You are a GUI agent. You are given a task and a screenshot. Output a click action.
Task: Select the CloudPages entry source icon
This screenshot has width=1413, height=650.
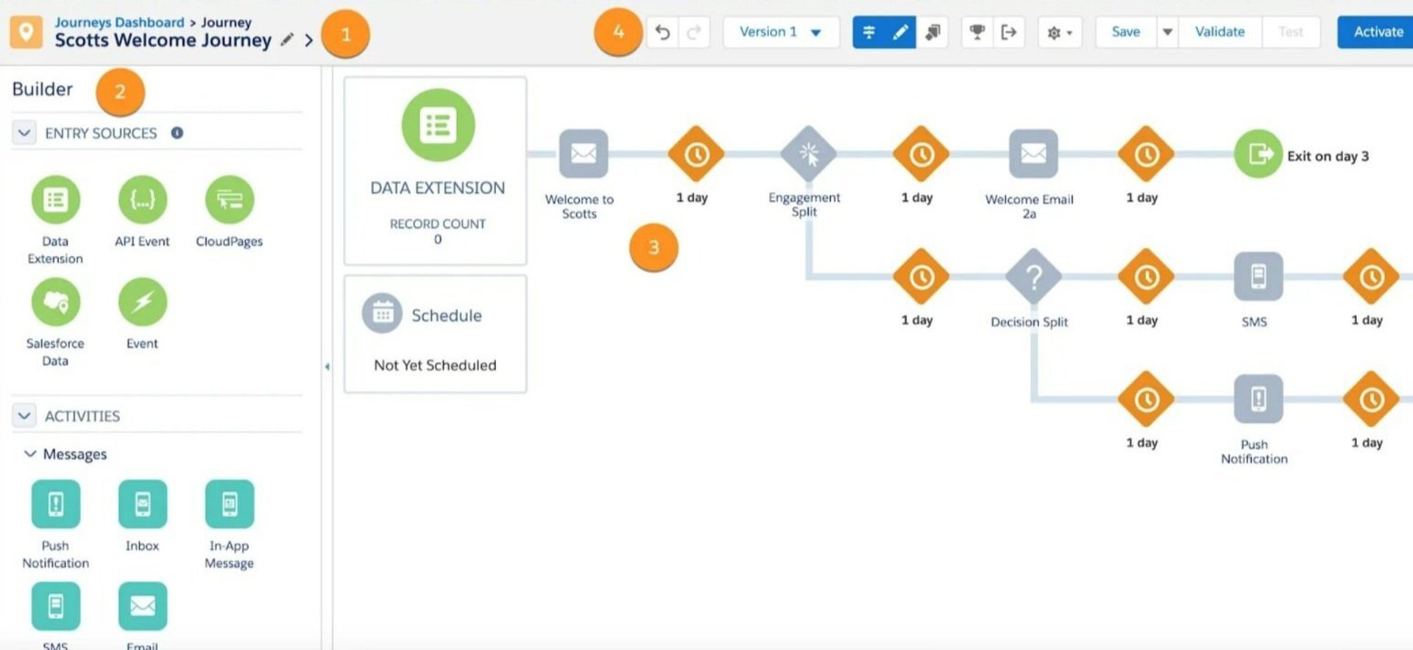click(229, 200)
